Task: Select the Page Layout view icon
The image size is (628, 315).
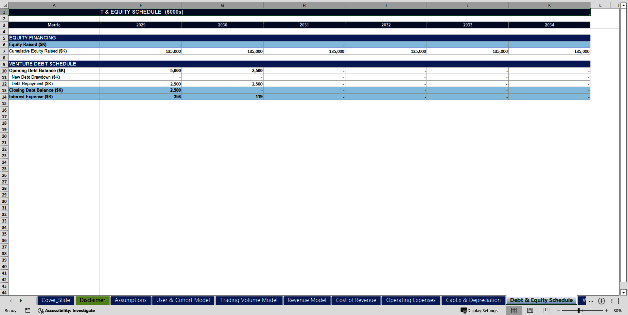Action: coord(530,310)
